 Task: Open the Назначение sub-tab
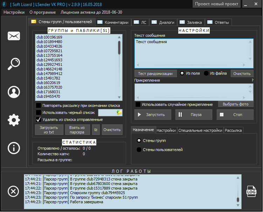click(x=144, y=130)
